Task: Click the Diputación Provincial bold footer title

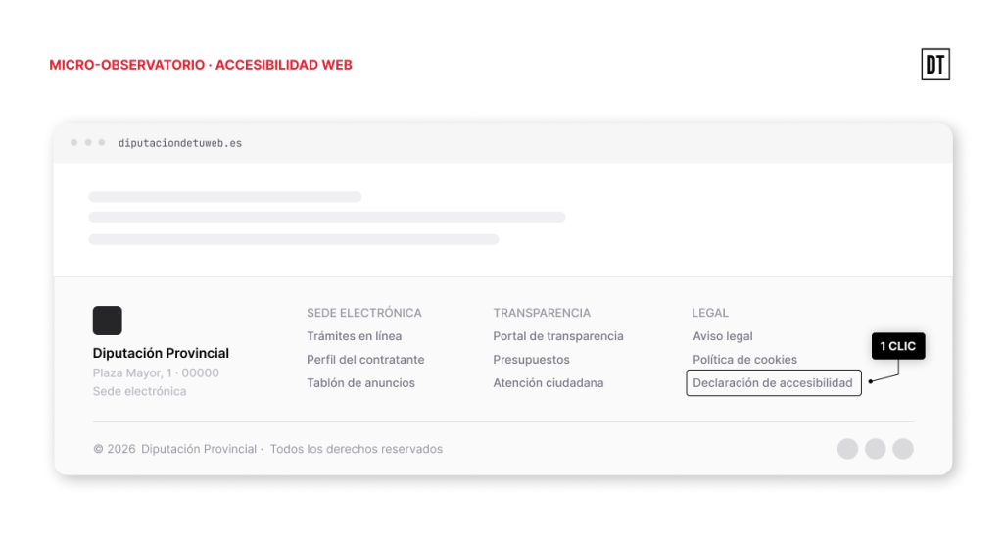Action: pos(161,353)
